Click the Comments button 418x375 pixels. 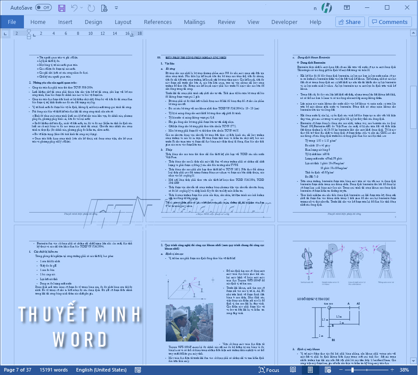389,22
